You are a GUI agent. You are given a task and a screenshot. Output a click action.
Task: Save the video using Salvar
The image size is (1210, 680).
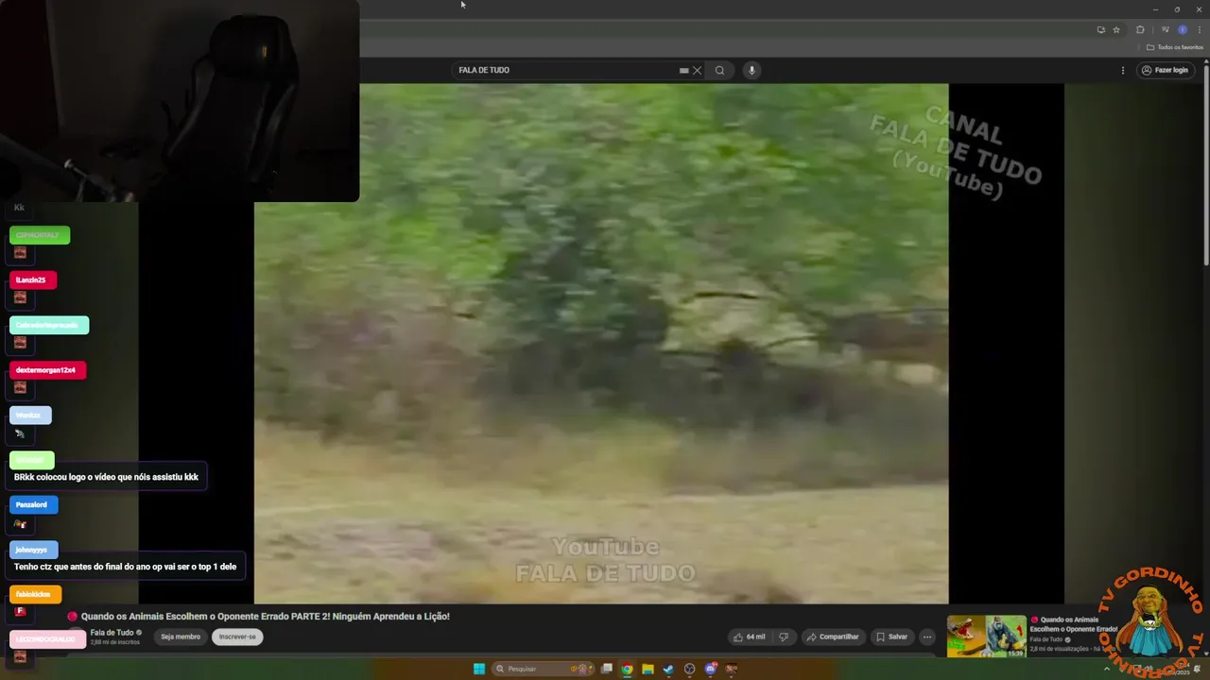891,637
